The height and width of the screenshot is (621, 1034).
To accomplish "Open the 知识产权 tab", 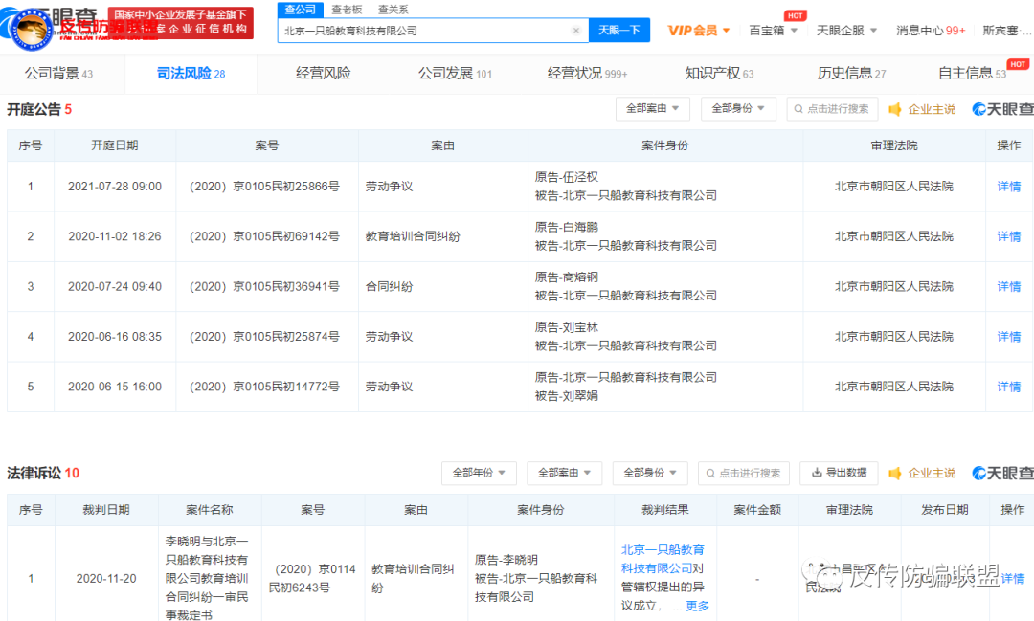I will point(710,72).
